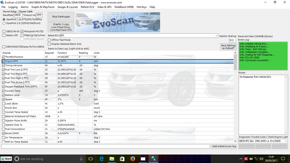
Task: Open the Help menu
Action: pos(152,7)
